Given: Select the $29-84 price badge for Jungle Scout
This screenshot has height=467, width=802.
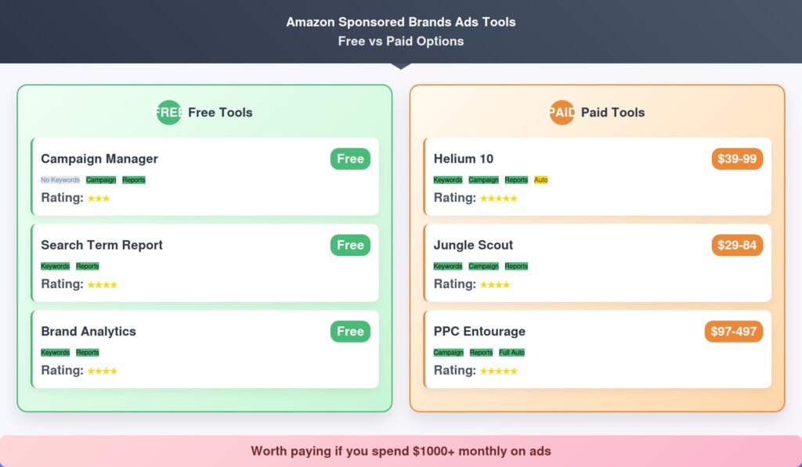Looking at the screenshot, I should pos(737,245).
